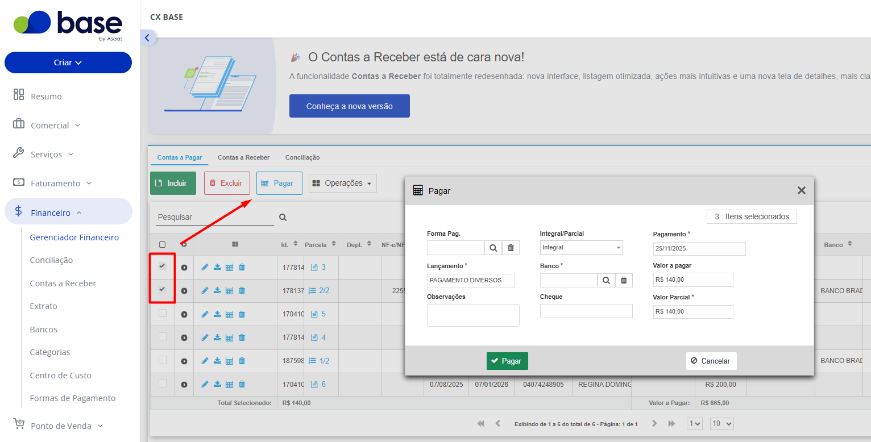Screen dimensions: 871x442
Task: Click into the Pesquisar search field
Action: 215,217
